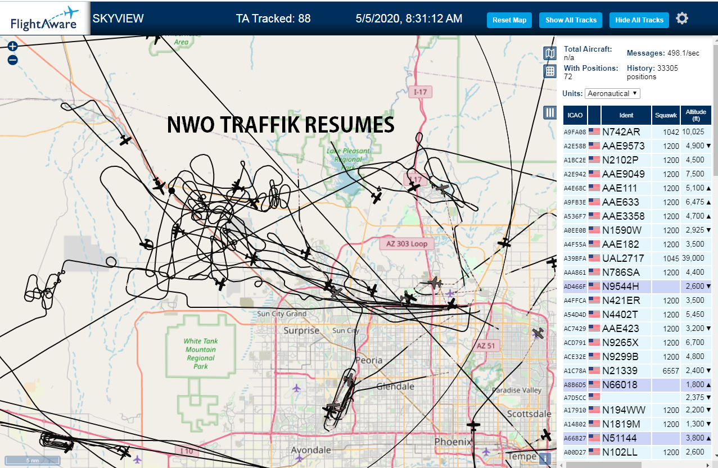Select aircraft row N1590W
718x468 pixels.
coord(637,230)
